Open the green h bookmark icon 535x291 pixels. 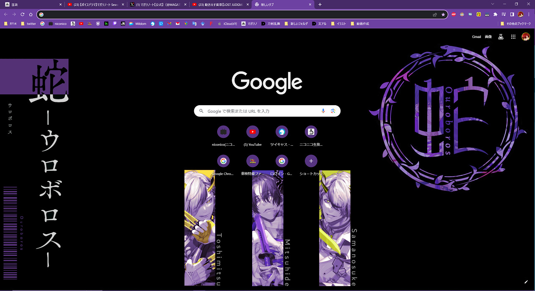click(x=106, y=24)
